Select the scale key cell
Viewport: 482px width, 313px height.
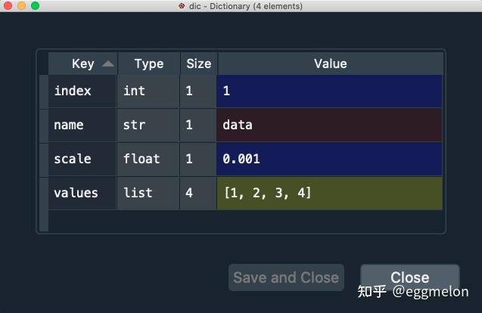pyautogui.click(x=82, y=159)
